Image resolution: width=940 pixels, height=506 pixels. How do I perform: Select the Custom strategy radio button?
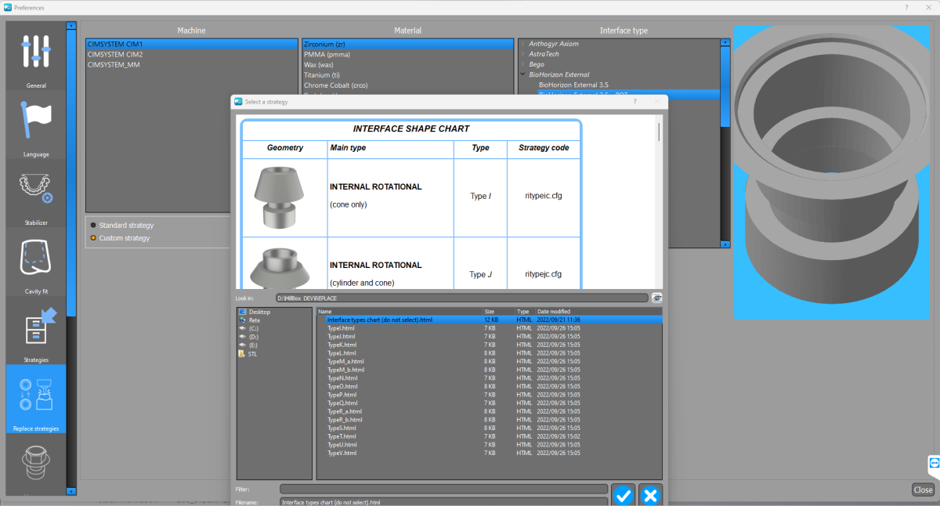94,238
